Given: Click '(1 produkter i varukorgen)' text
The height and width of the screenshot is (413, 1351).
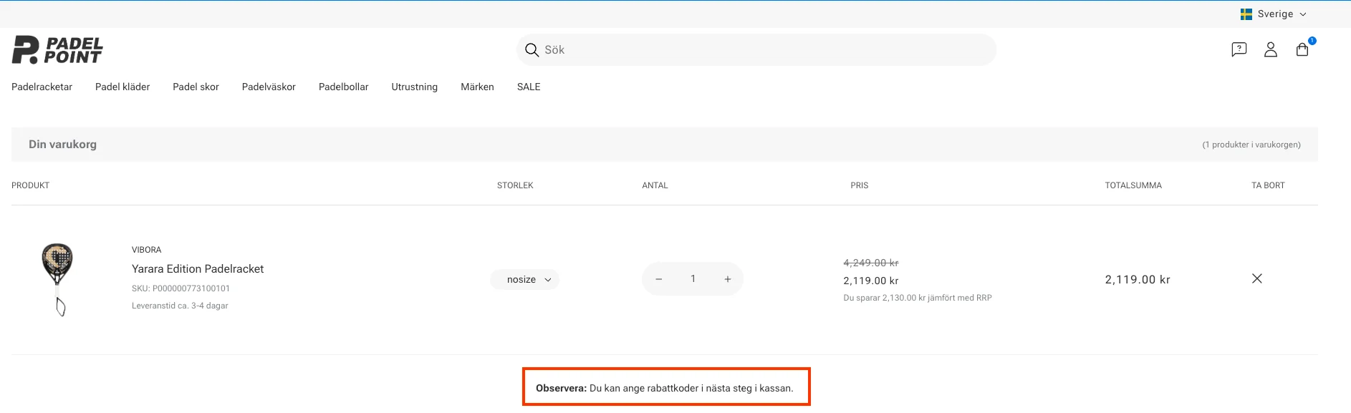Looking at the screenshot, I should pyautogui.click(x=1251, y=145).
